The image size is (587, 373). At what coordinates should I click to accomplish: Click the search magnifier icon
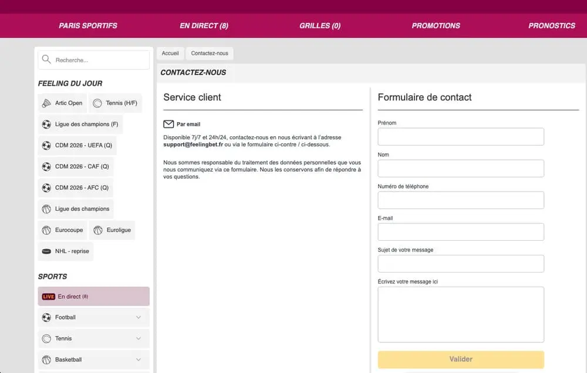(46, 59)
